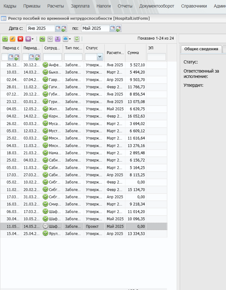Click the Муса... employee cell
226x290 pixels.
[52, 123]
